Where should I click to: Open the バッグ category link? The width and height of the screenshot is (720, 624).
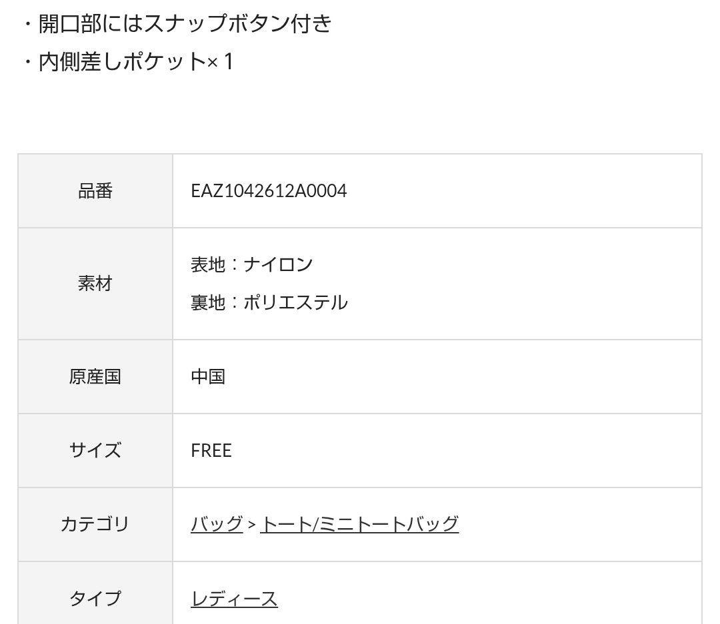coord(217,524)
